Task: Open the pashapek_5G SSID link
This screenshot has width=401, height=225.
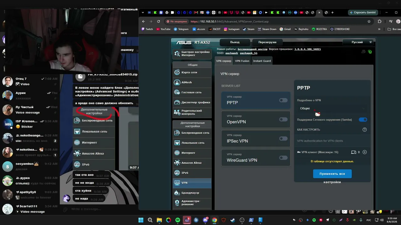Action: (x=248, y=53)
